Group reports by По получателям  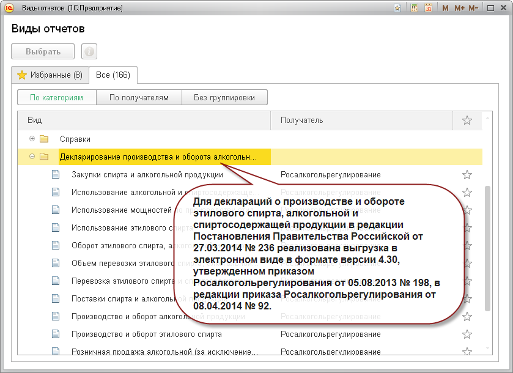click(139, 97)
